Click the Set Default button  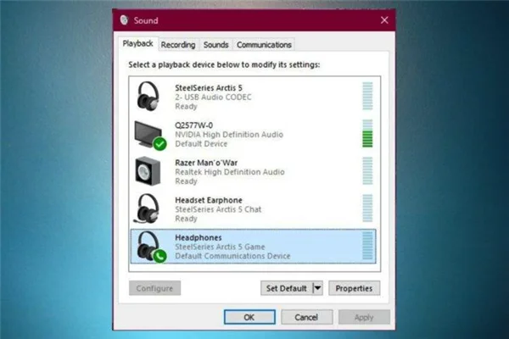click(287, 288)
